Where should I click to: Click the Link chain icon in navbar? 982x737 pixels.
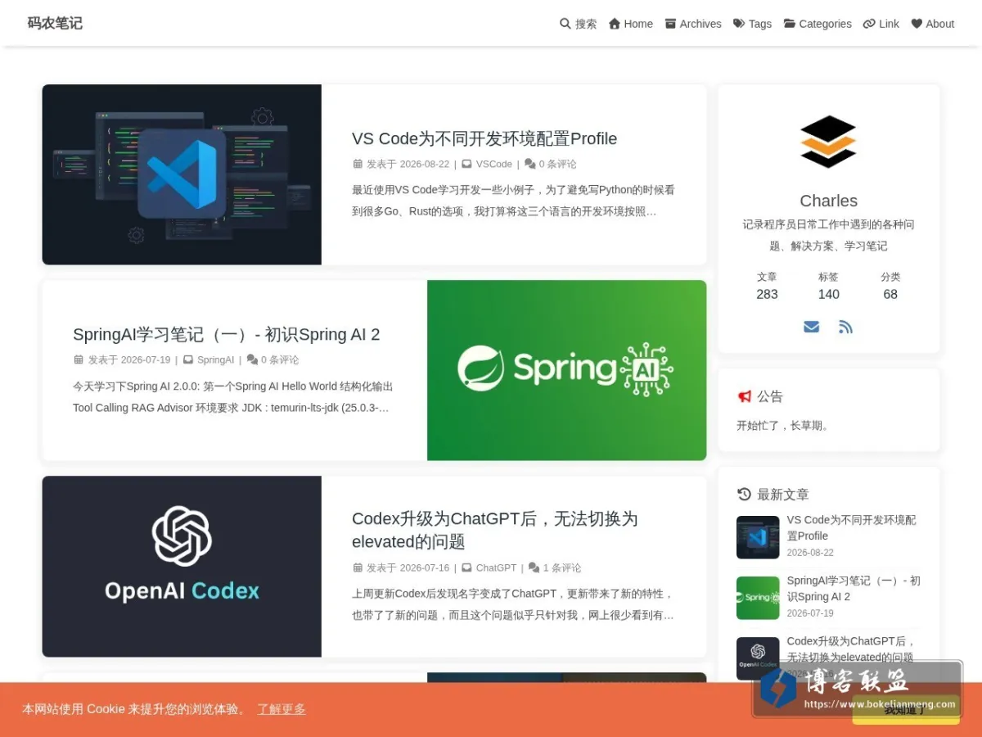pyautogui.click(x=869, y=24)
